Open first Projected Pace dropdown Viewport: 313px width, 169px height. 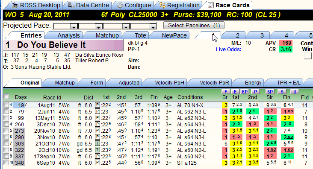74,26
